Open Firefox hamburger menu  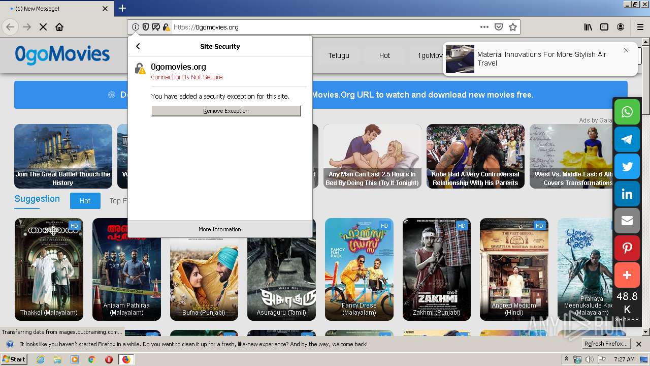pyautogui.click(x=640, y=27)
